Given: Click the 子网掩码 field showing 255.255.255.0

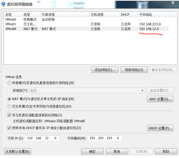Looking at the screenshot, I should coord(105,138).
